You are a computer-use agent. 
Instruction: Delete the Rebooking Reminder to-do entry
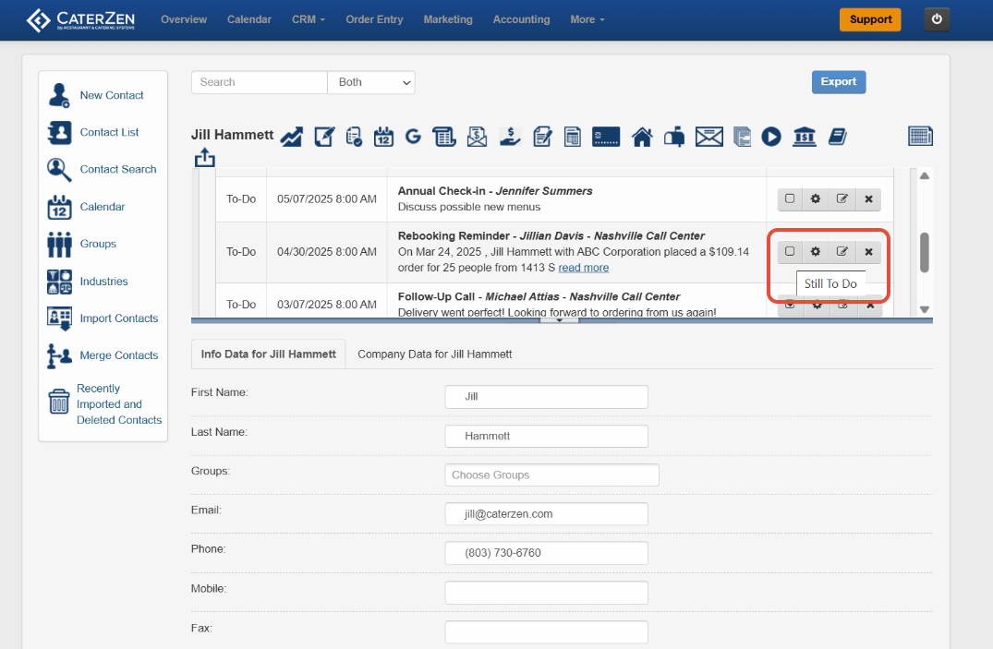[x=869, y=251]
